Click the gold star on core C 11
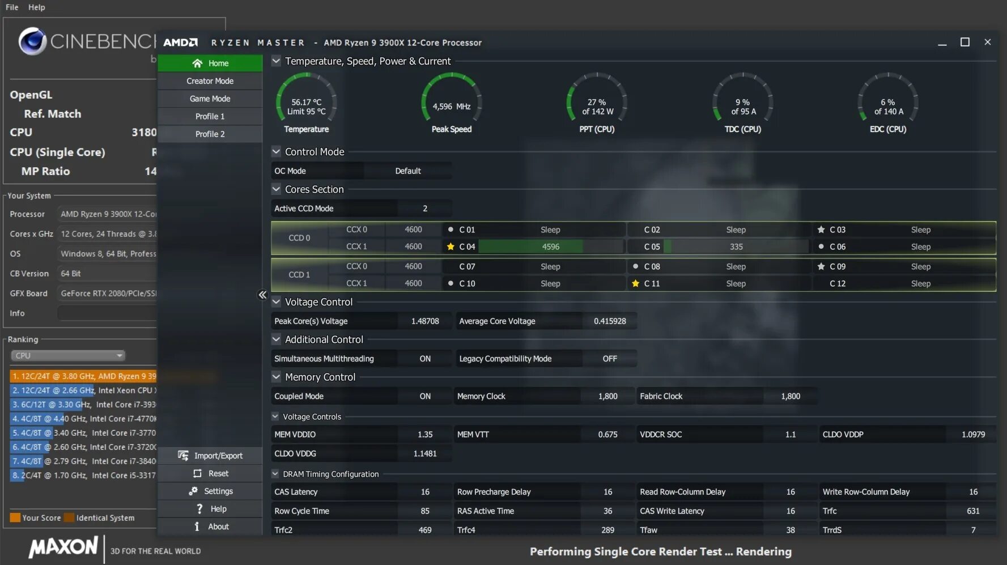This screenshot has width=1007, height=565. click(635, 283)
